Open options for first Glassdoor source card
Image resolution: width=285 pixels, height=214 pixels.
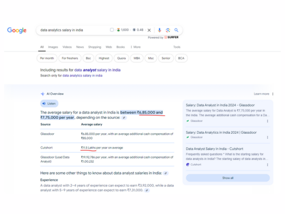(268, 121)
